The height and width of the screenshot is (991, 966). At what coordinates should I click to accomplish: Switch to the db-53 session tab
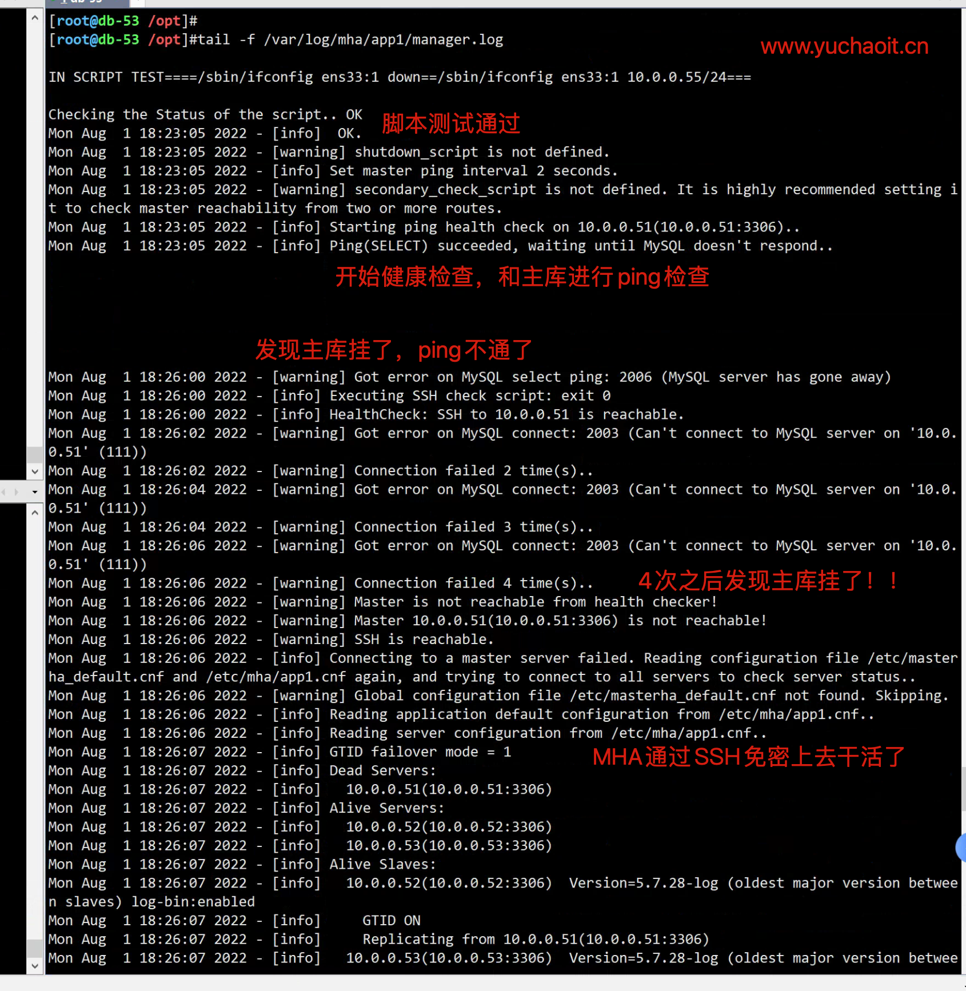click(x=86, y=2)
